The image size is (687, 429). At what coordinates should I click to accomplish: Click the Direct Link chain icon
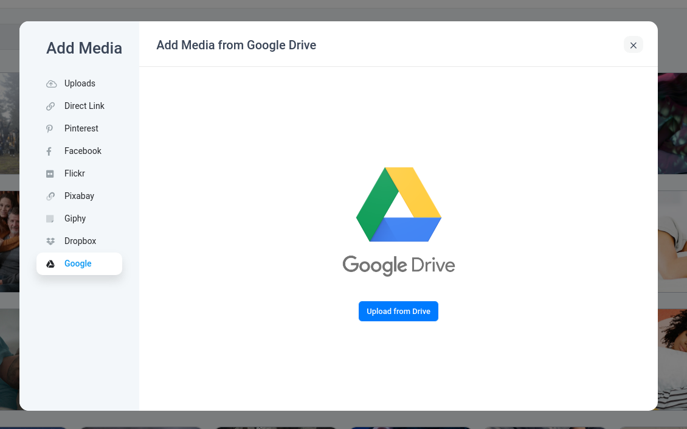(50, 106)
